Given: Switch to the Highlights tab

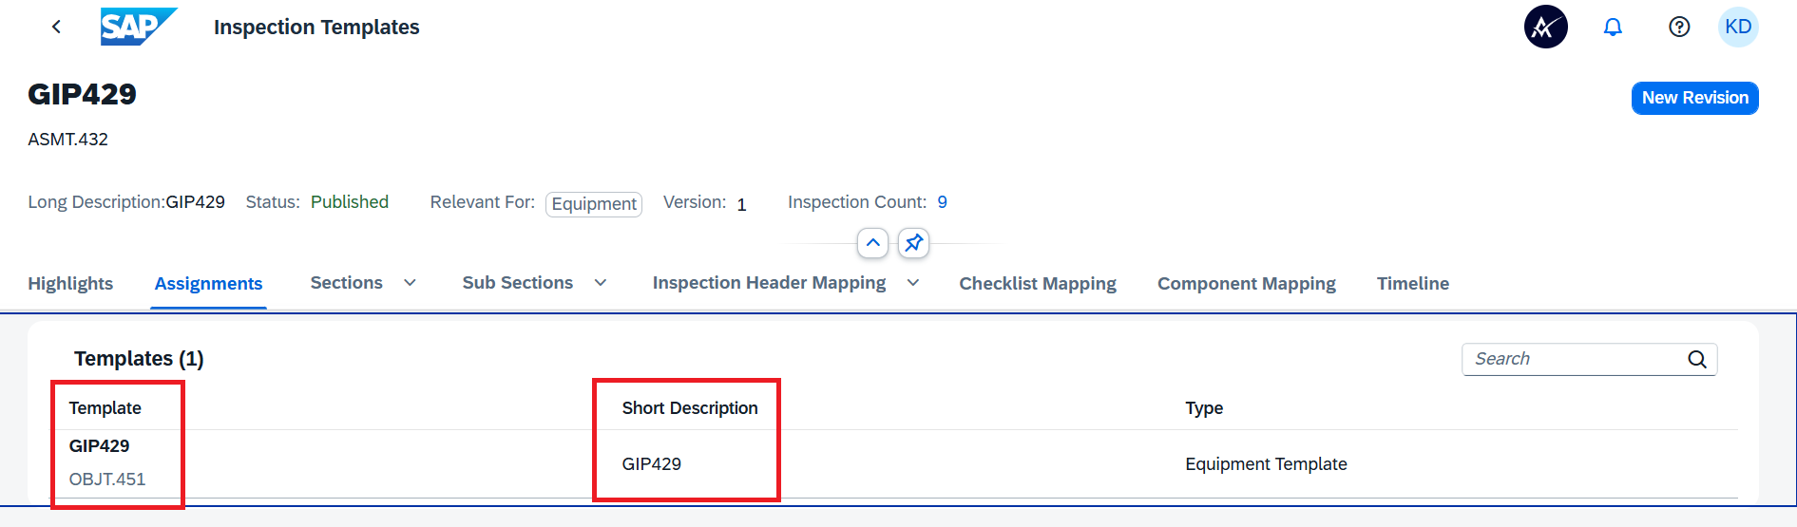Looking at the screenshot, I should coord(70,283).
